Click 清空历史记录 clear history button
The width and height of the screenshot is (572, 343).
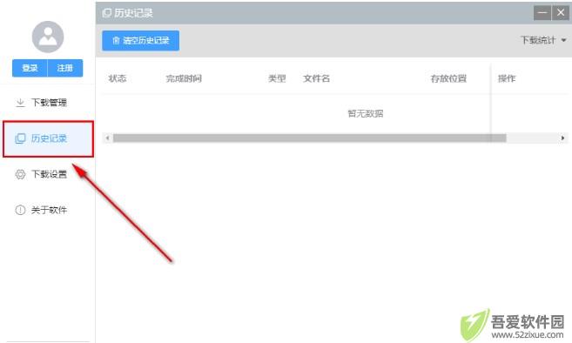coord(141,41)
